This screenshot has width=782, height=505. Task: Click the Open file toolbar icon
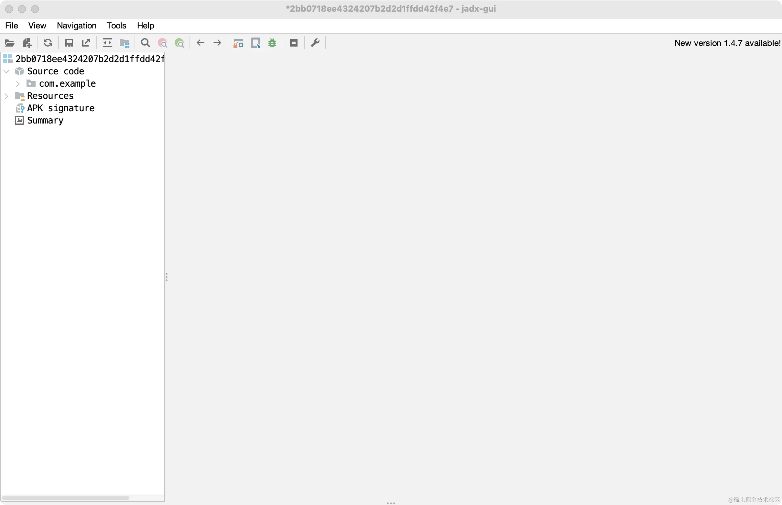click(x=10, y=43)
